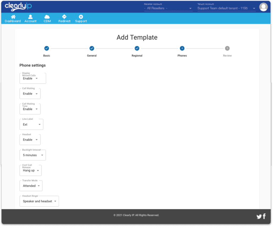Screen dimensions: 273x228
Task: Open the Facebook icon in footer
Action: point(264,216)
